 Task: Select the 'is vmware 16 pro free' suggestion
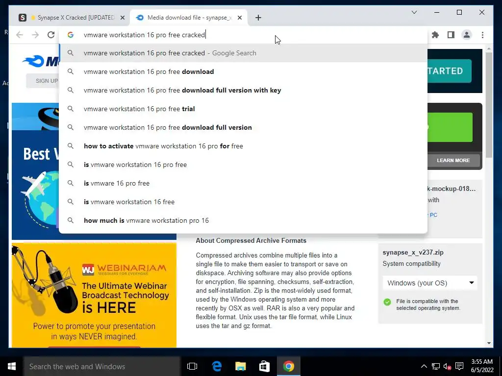tap(243, 183)
